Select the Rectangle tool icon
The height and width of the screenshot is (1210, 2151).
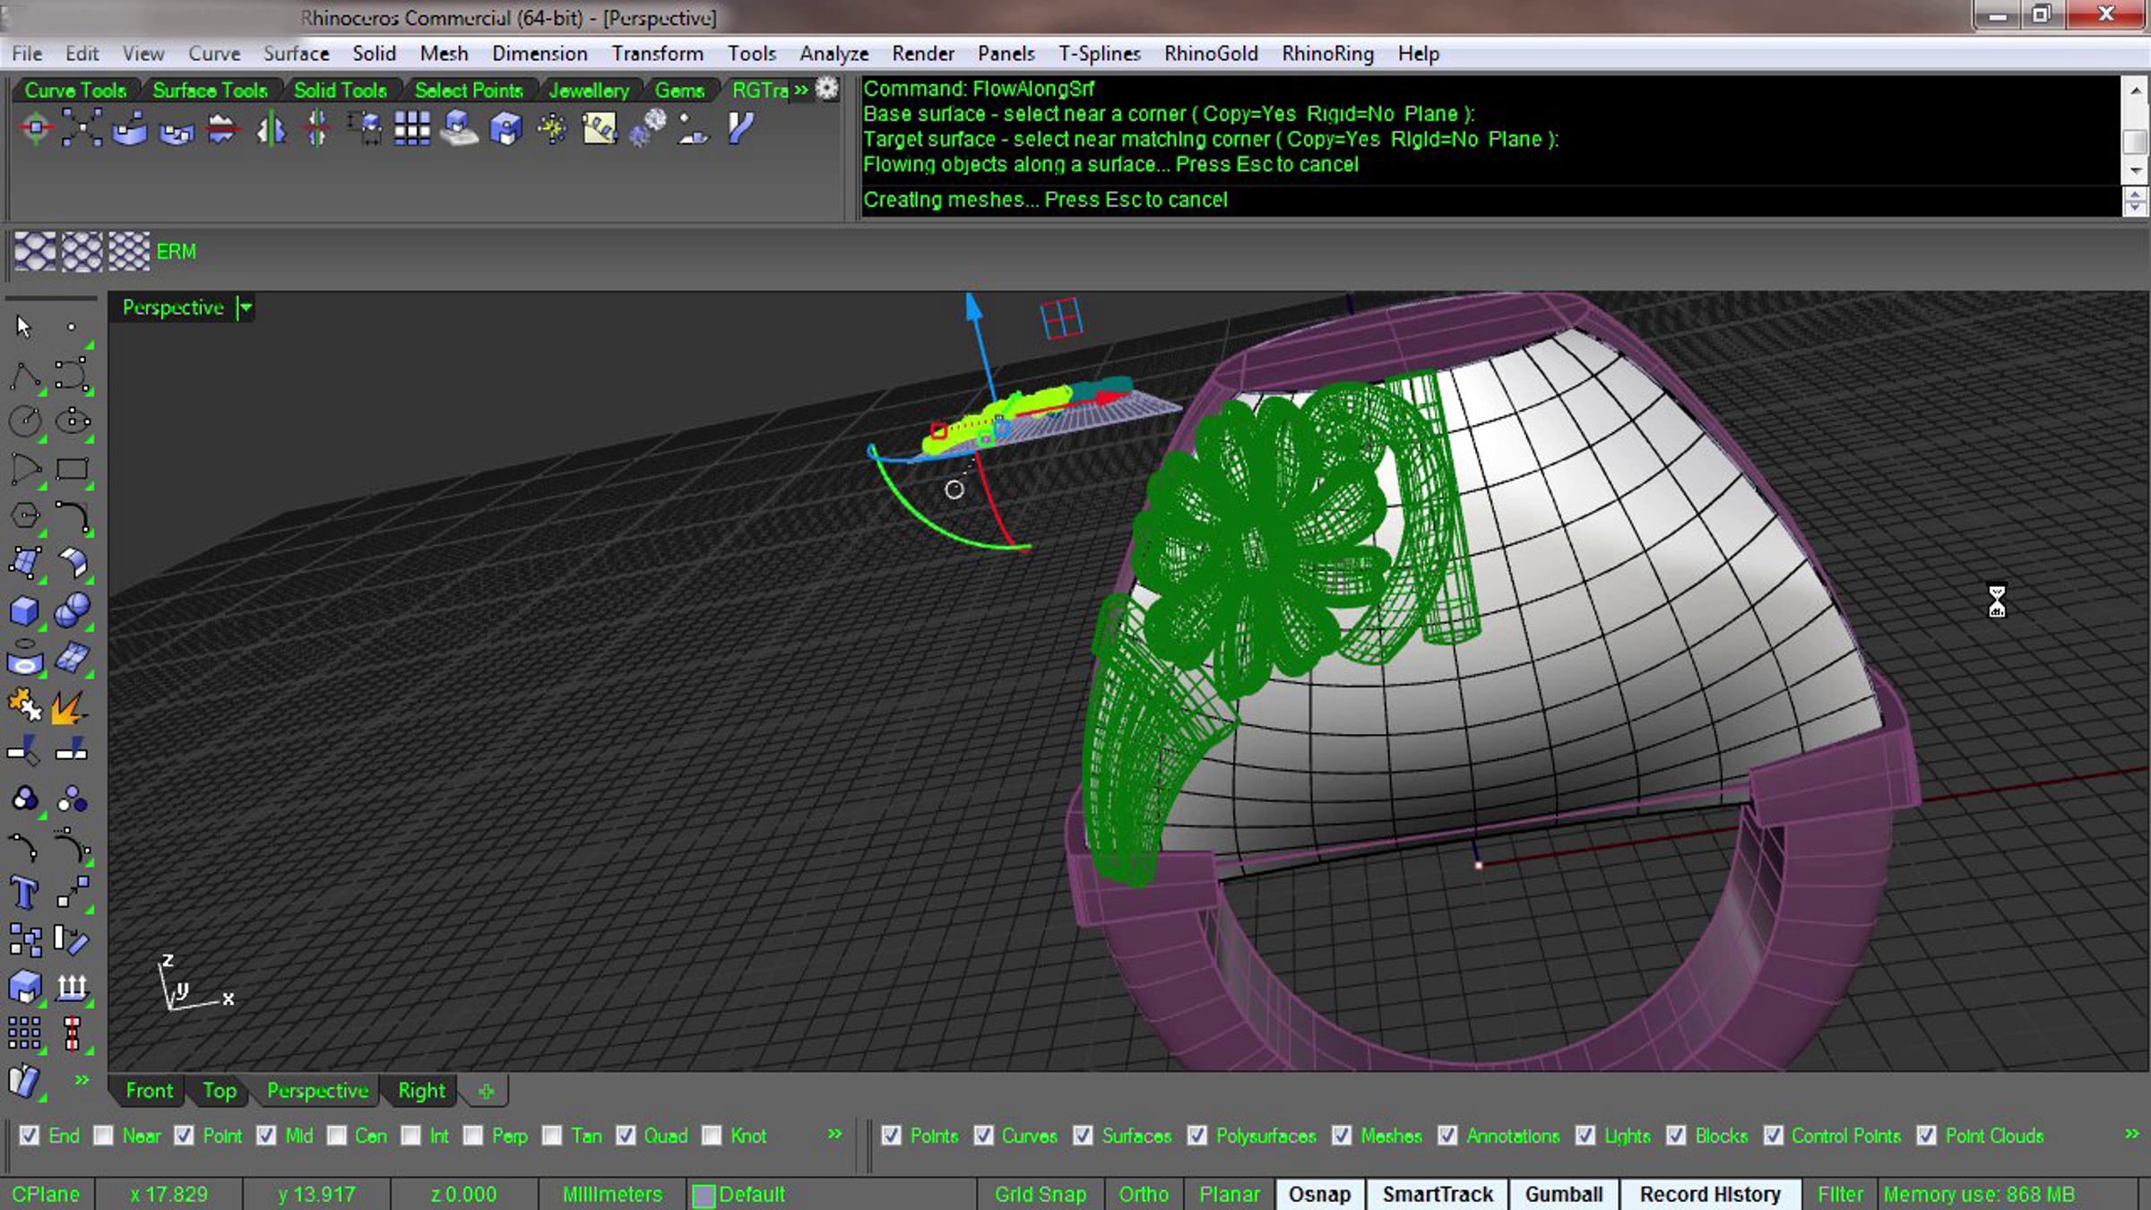click(x=72, y=470)
